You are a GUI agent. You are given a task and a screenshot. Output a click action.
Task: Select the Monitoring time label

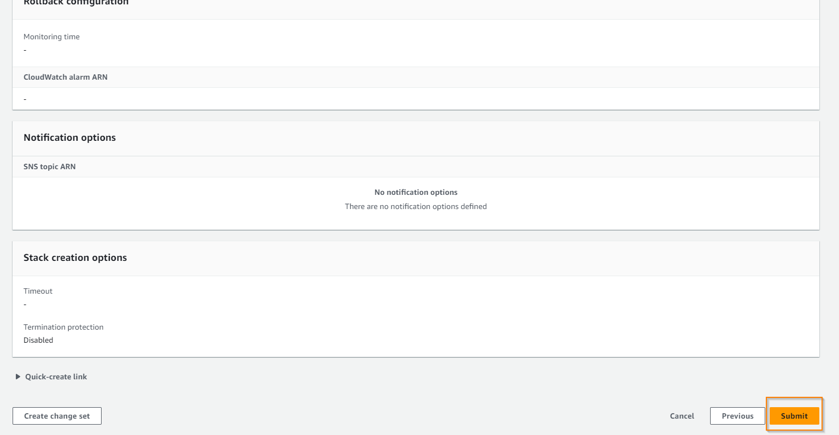[x=51, y=37]
